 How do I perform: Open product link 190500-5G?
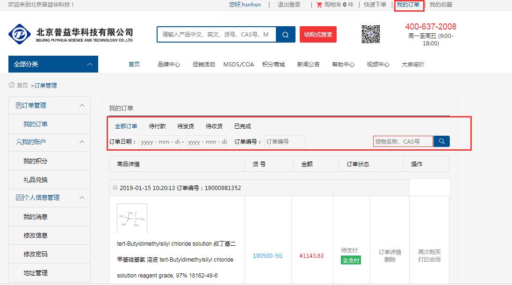point(267,256)
